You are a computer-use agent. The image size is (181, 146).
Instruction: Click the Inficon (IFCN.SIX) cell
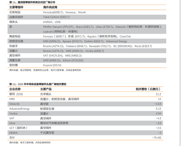point(63,60)
